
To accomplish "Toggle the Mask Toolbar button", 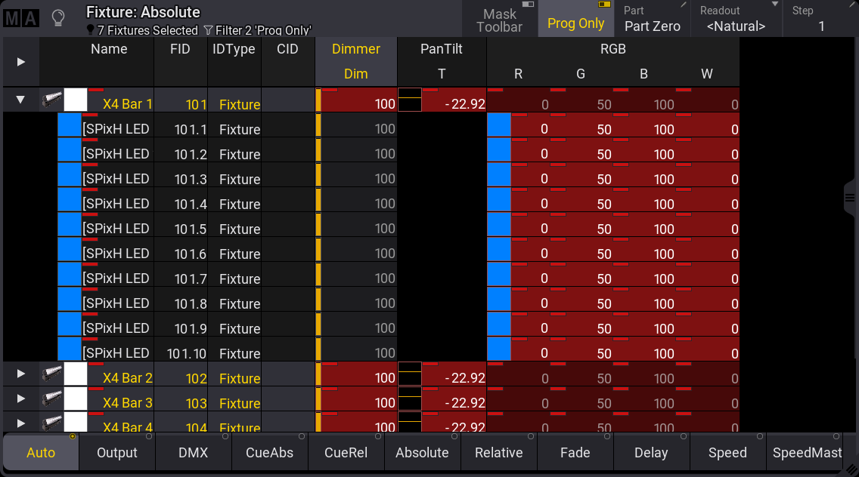I will click(499, 19).
